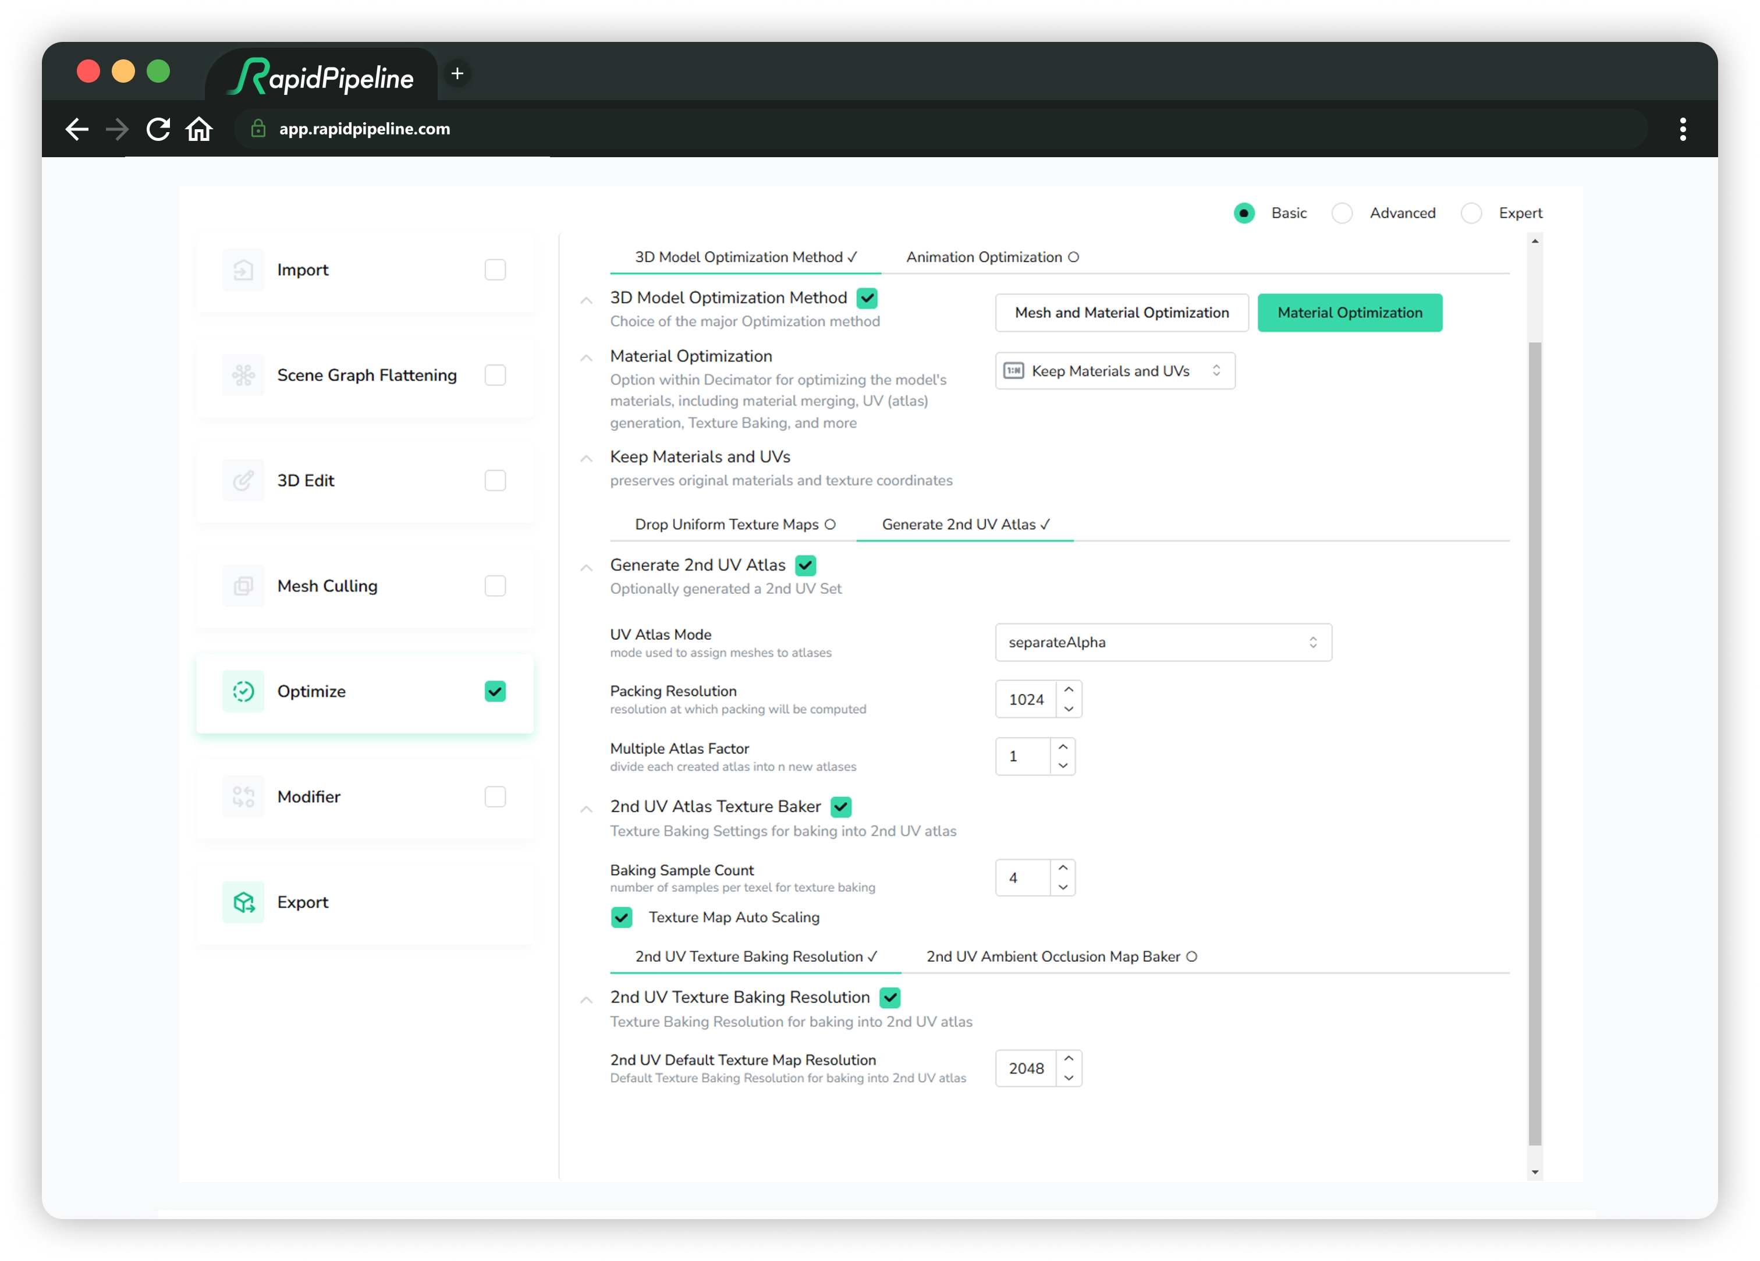Collapse 3D Model Optimization Method section chevron
Viewport: 1760px width, 1261px height.
587,300
